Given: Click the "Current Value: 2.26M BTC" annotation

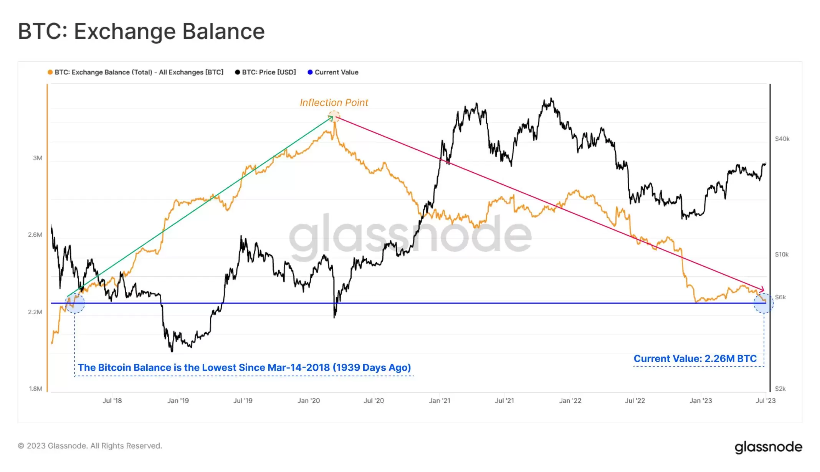Looking at the screenshot, I should point(695,358).
